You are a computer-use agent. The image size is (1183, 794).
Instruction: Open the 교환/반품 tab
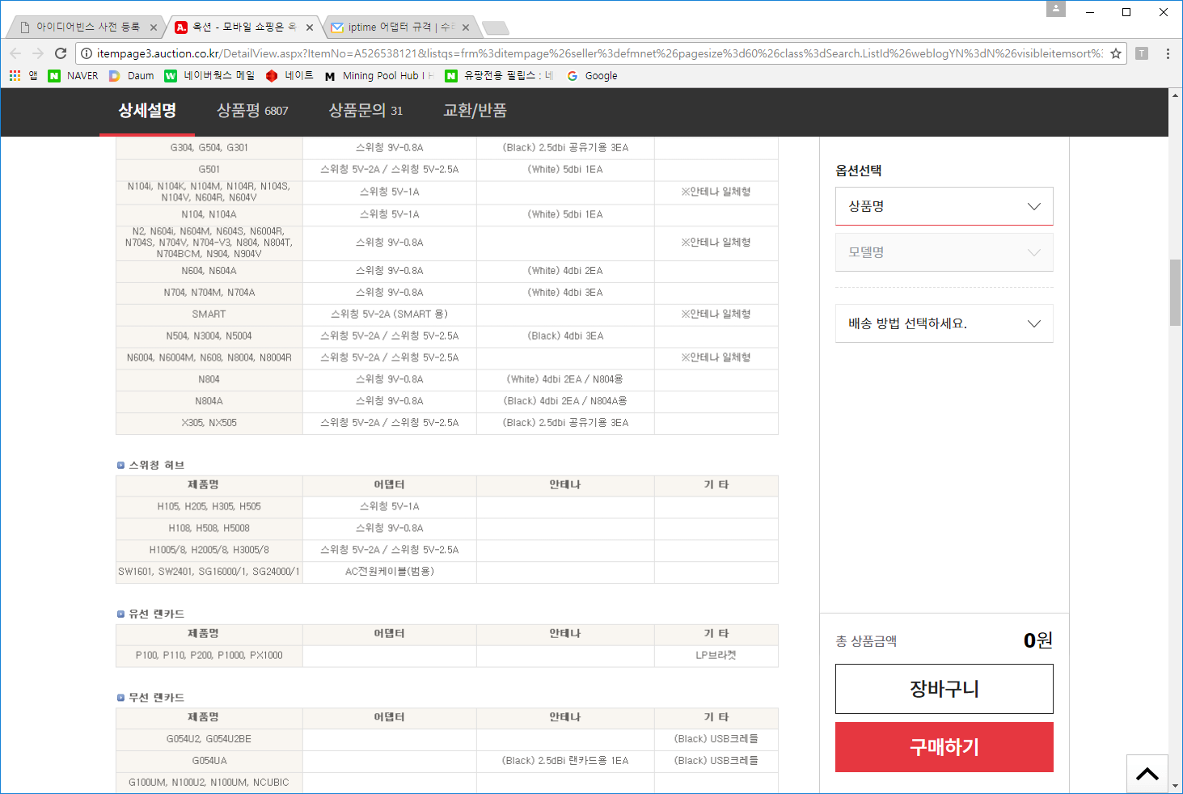click(475, 111)
